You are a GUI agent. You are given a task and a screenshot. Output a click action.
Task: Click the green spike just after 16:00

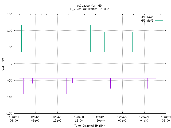tap(90, 39)
